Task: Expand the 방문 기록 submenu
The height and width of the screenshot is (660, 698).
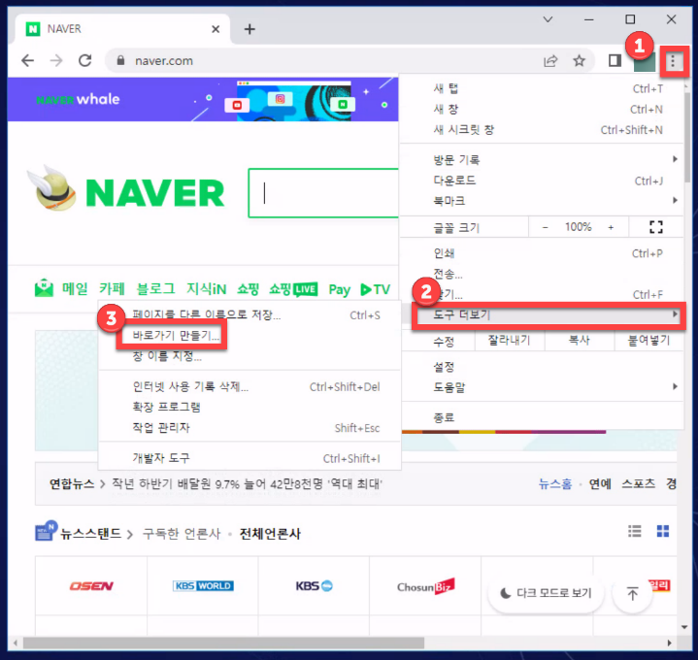Action: [x=542, y=159]
